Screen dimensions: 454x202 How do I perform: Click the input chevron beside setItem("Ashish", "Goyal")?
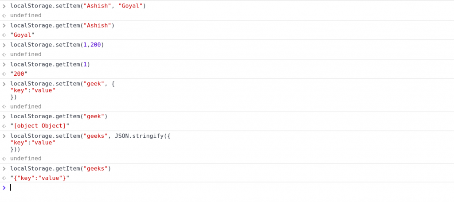[4, 6]
